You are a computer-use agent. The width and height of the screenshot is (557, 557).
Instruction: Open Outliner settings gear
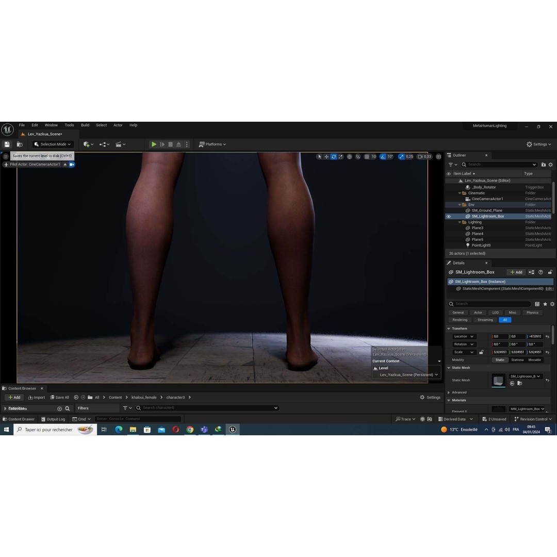pyautogui.click(x=551, y=165)
